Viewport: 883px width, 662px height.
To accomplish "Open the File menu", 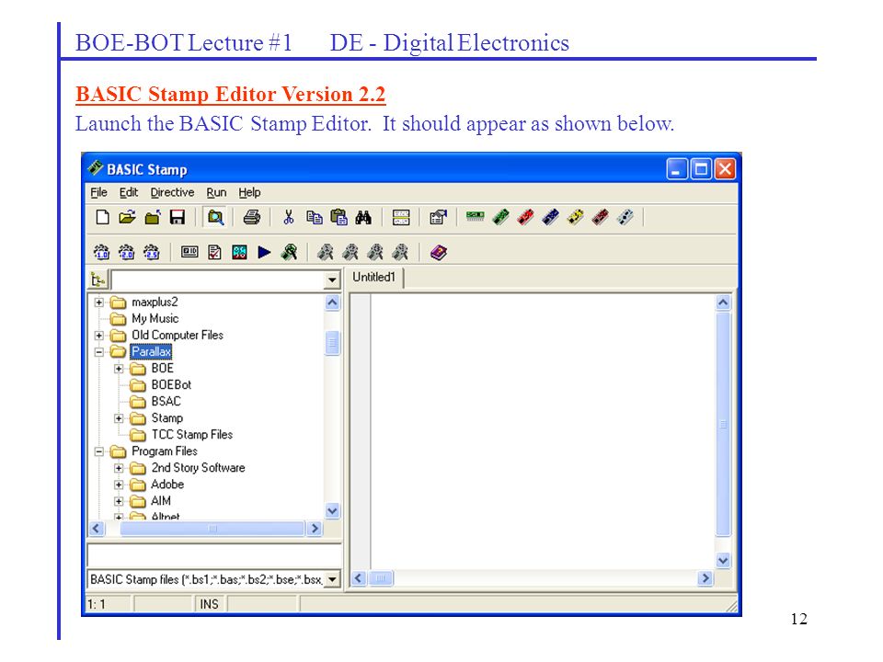I will [98, 192].
